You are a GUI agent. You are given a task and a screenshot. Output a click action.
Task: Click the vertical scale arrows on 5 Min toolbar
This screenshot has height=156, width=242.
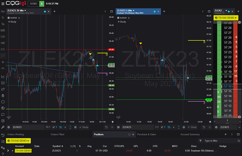(x=179, y=127)
